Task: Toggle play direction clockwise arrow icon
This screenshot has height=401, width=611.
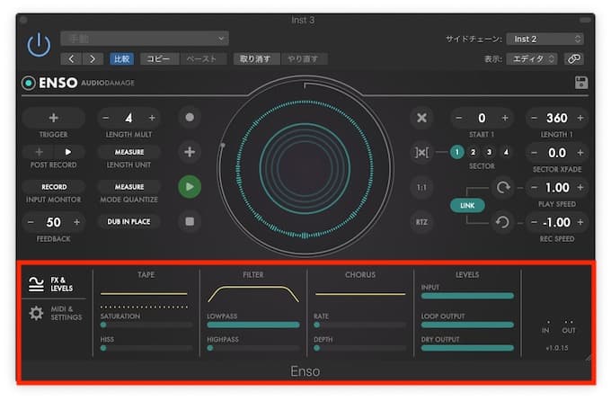Action: (x=502, y=188)
